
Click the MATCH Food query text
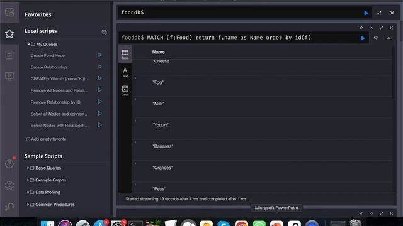tap(229, 38)
